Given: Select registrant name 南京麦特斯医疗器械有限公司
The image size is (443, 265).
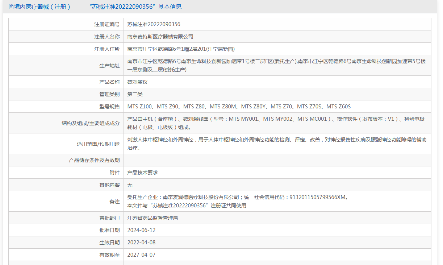Looking at the screenshot, I should 160,37.
